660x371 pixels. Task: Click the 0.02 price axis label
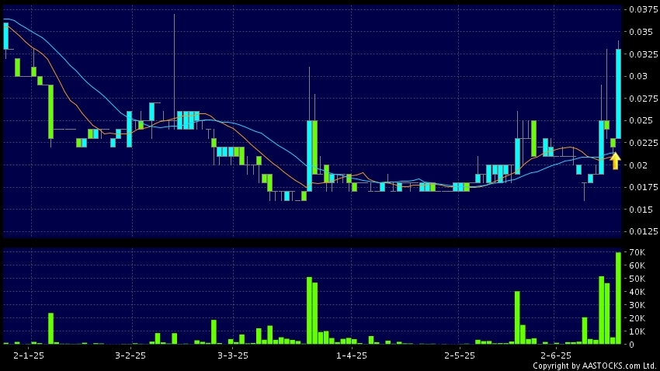click(638, 165)
